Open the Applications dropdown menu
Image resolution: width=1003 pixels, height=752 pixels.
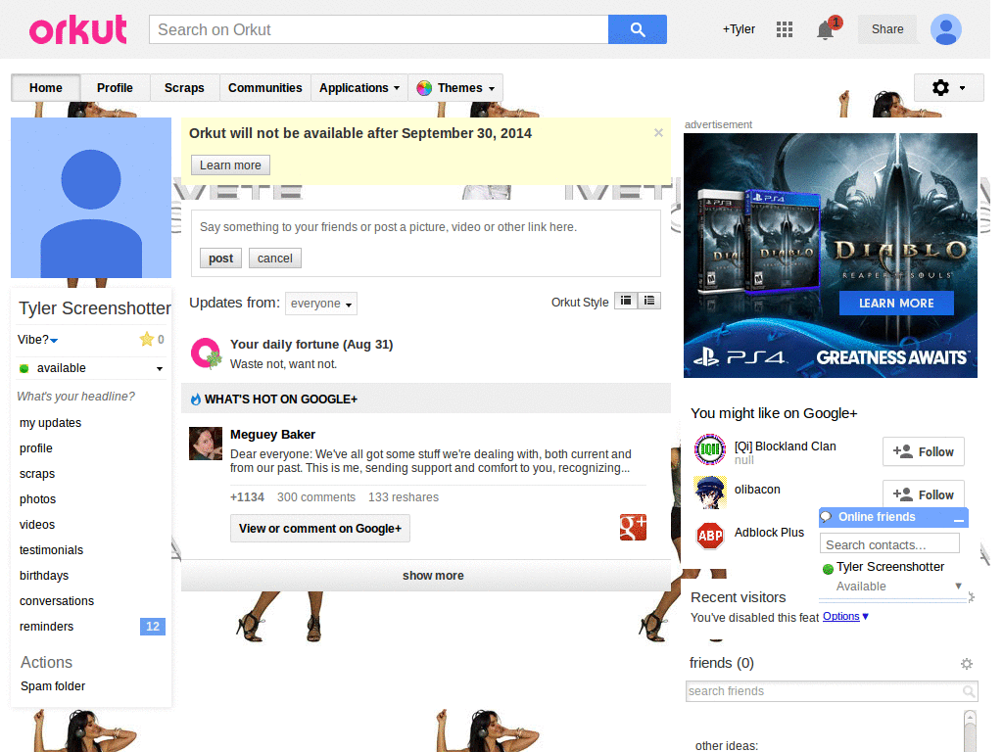(x=359, y=88)
